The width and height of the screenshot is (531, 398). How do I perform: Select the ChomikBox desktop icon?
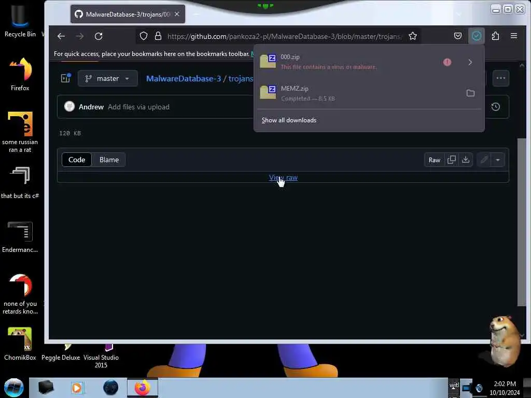(20, 344)
